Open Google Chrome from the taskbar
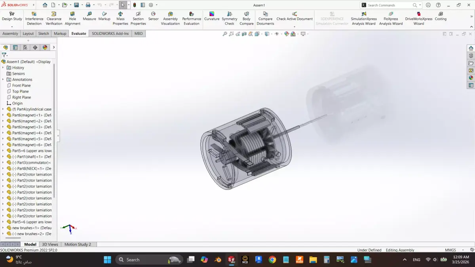Image resolution: width=475 pixels, height=267 pixels. [272, 259]
